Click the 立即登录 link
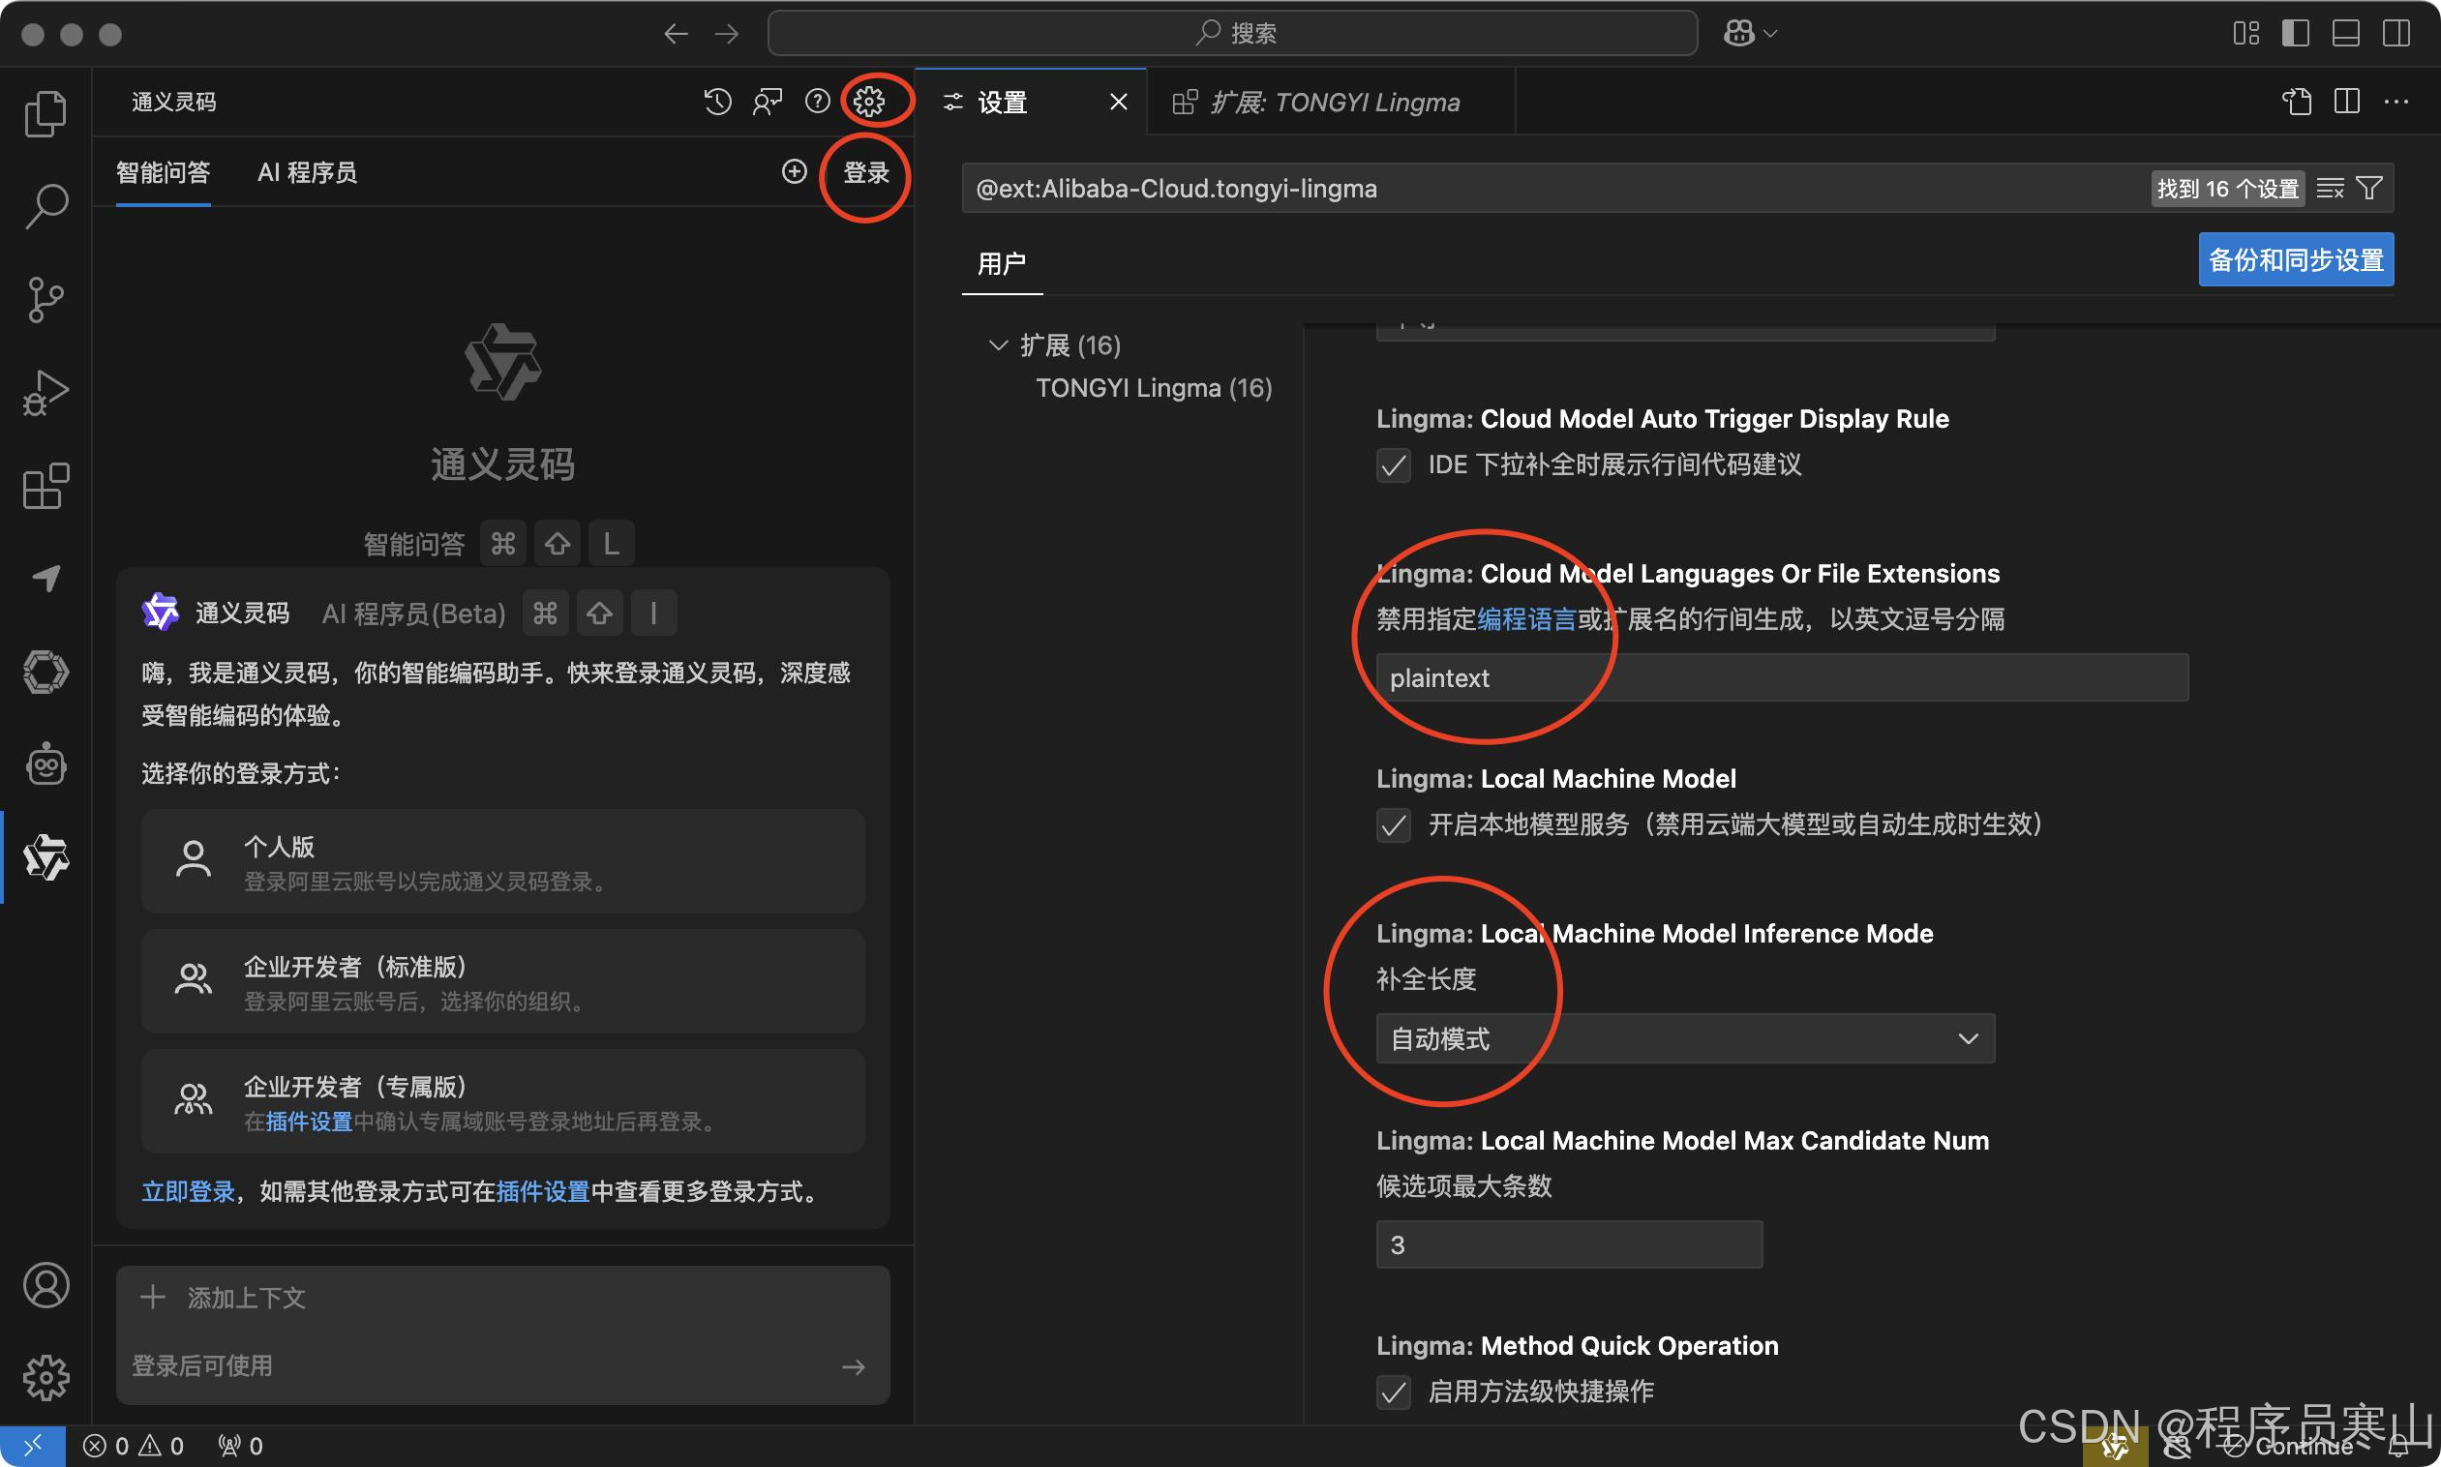The height and width of the screenshot is (1467, 2441). (x=188, y=1191)
